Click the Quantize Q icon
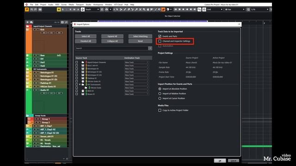 (248, 9)
